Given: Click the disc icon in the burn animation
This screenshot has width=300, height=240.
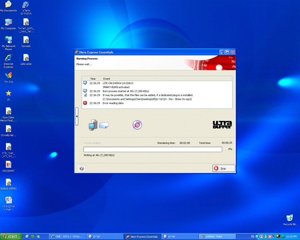Looking at the screenshot, I should point(137,125).
